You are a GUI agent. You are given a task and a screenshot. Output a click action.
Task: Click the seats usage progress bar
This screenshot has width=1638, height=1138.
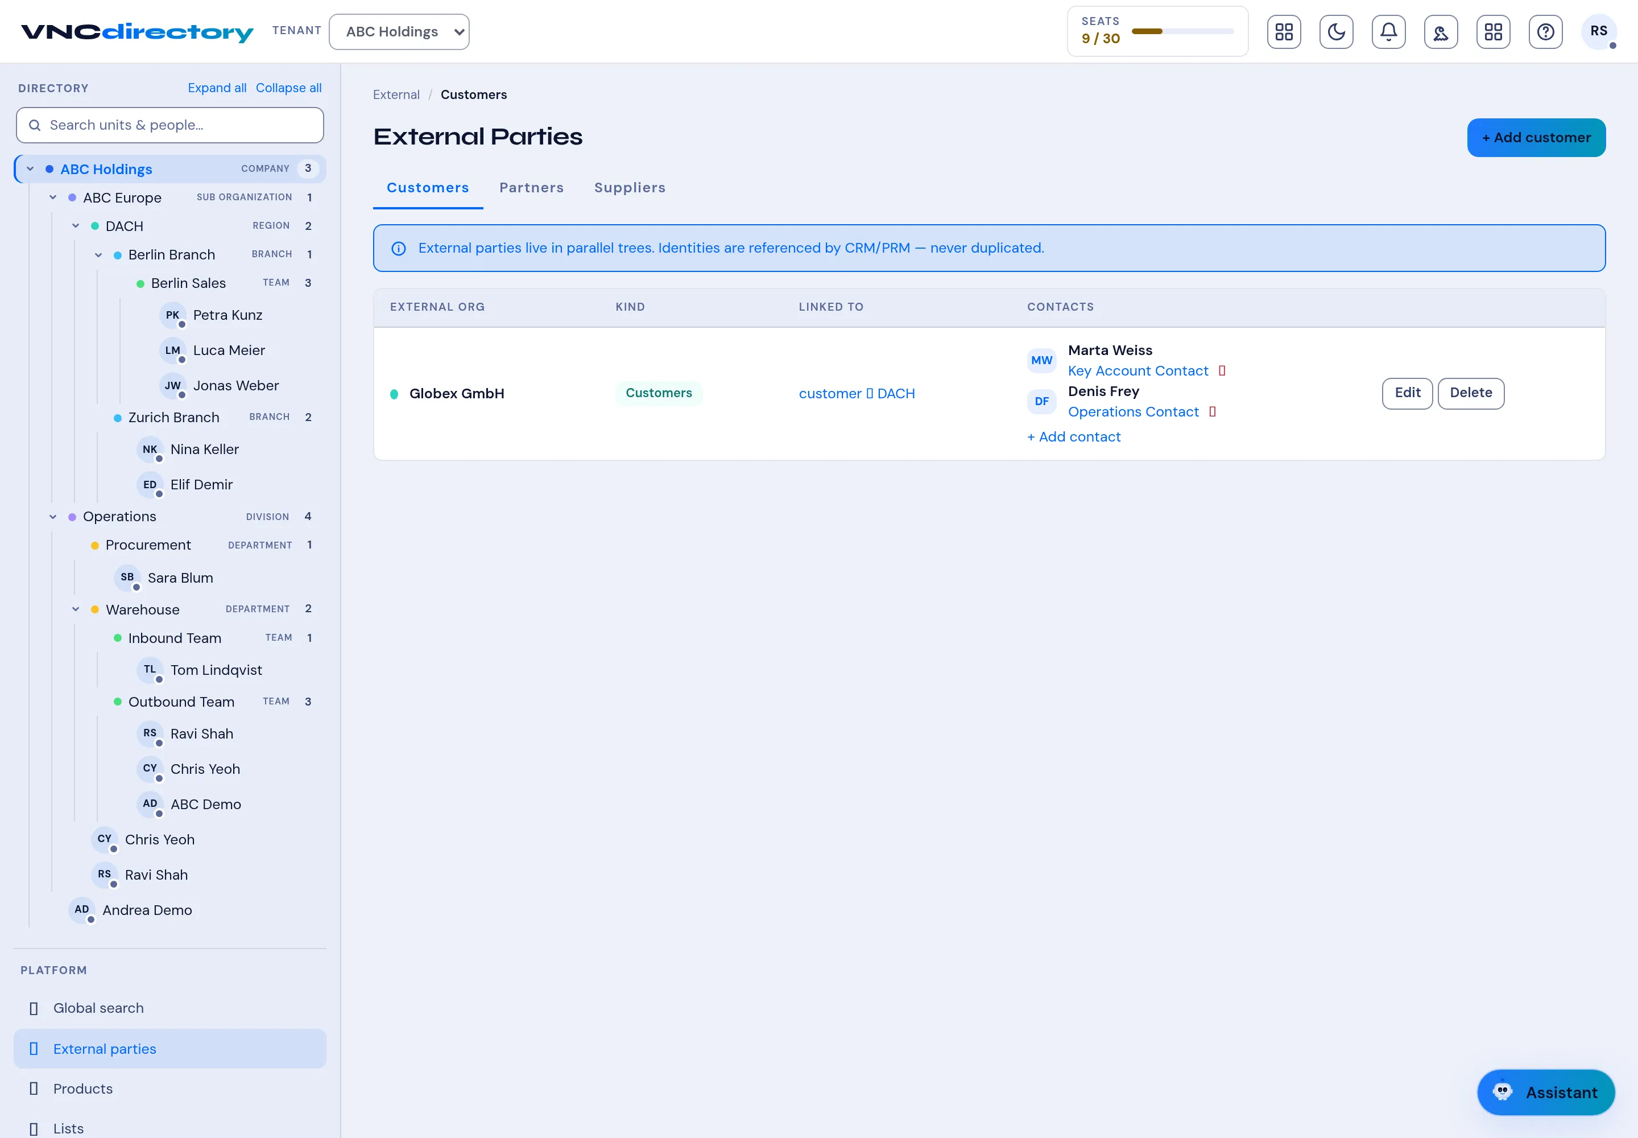pyautogui.click(x=1182, y=31)
